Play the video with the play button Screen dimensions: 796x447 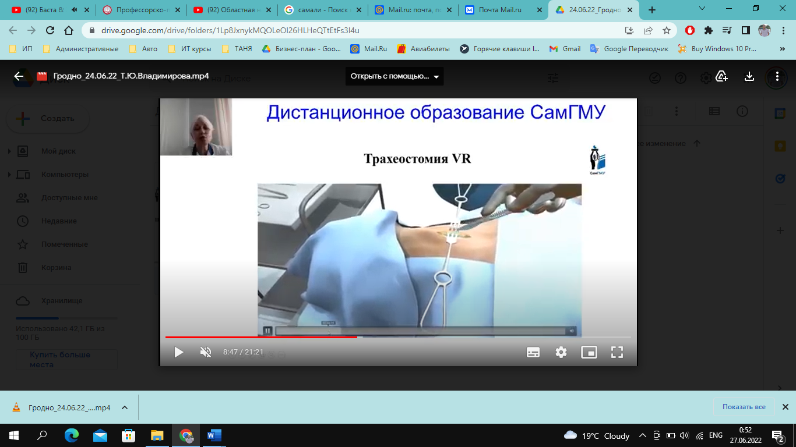179,352
